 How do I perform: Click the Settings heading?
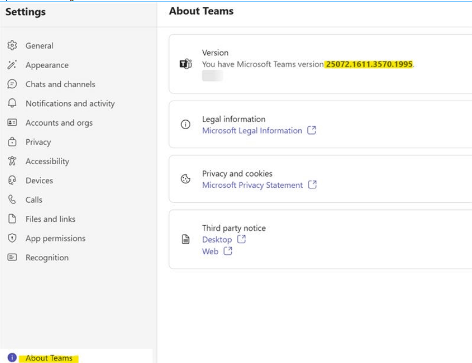tap(25, 12)
